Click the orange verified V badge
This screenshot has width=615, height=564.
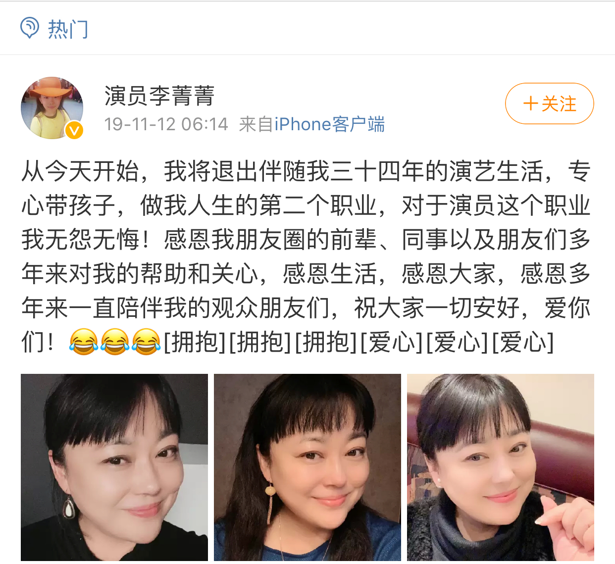(x=74, y=130)
